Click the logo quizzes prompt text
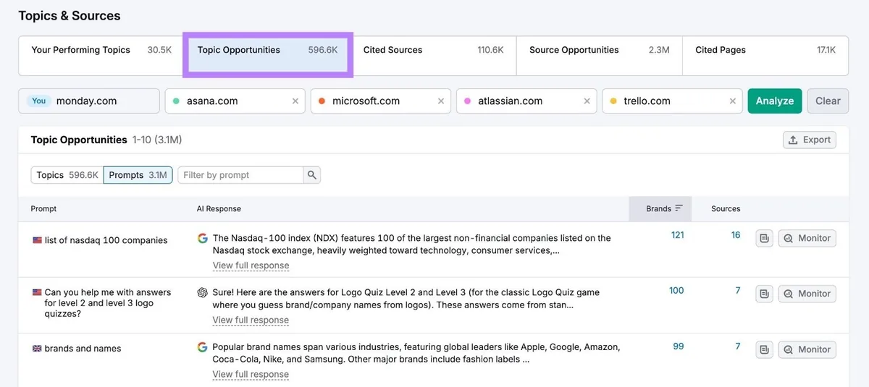 (107, 303)
